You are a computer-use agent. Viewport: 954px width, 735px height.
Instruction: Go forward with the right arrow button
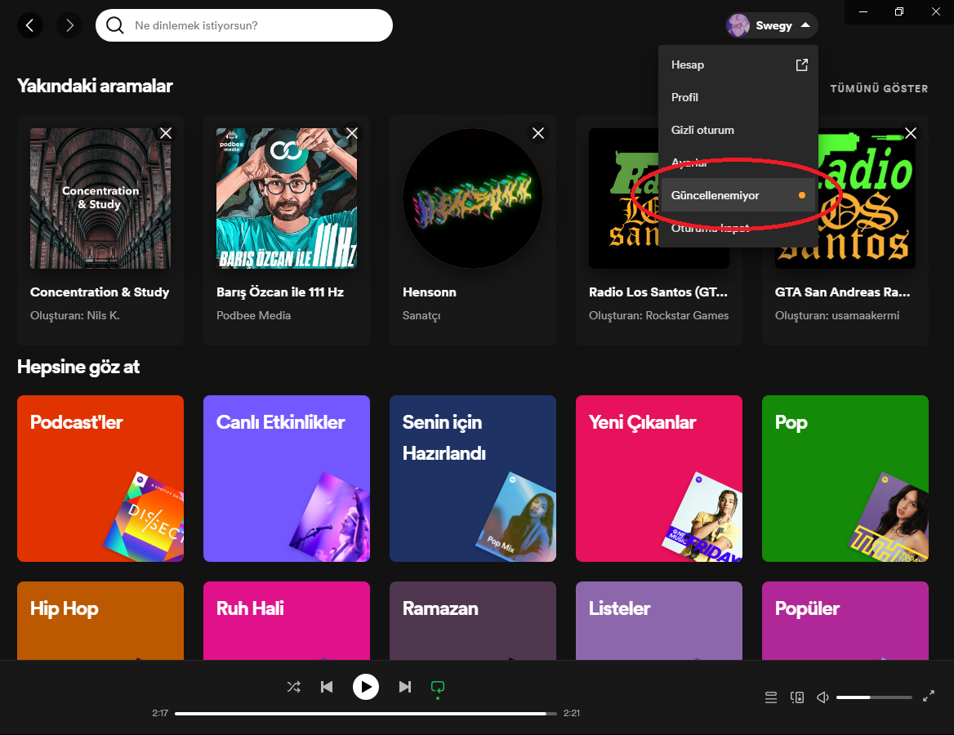point(69,25)
